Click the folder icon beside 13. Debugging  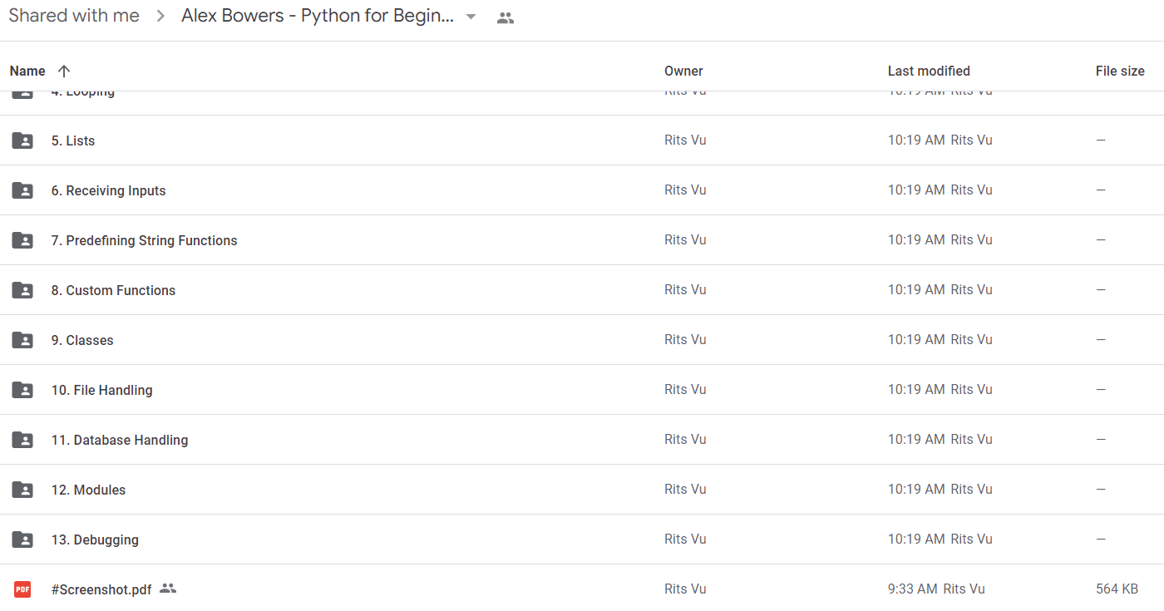(22, 540)
